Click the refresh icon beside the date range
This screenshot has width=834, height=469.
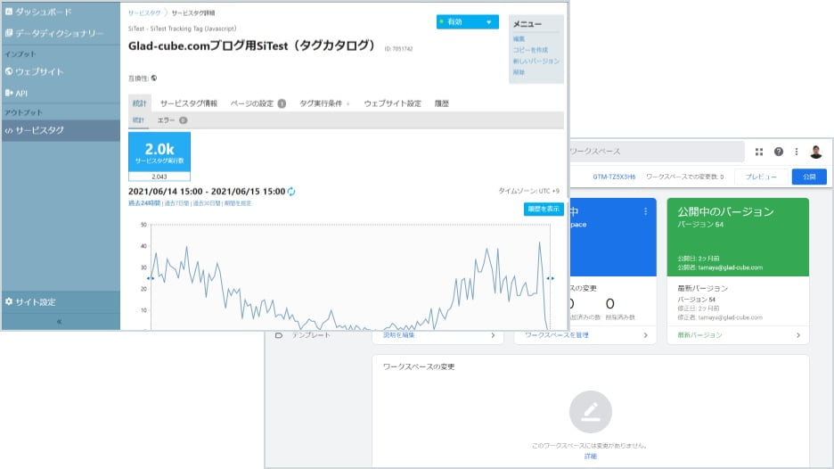[290, 192]
